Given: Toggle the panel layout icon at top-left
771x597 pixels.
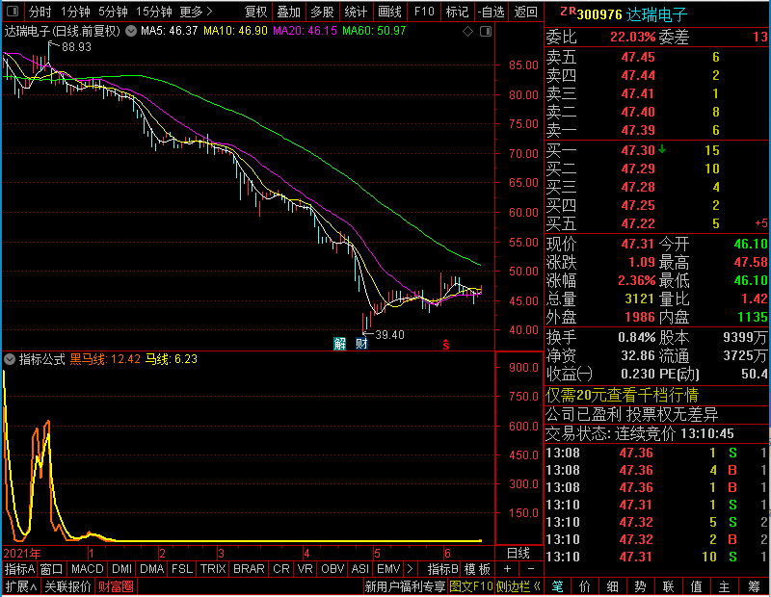Looking at the screenshot, I should click(x=13, y=11).
